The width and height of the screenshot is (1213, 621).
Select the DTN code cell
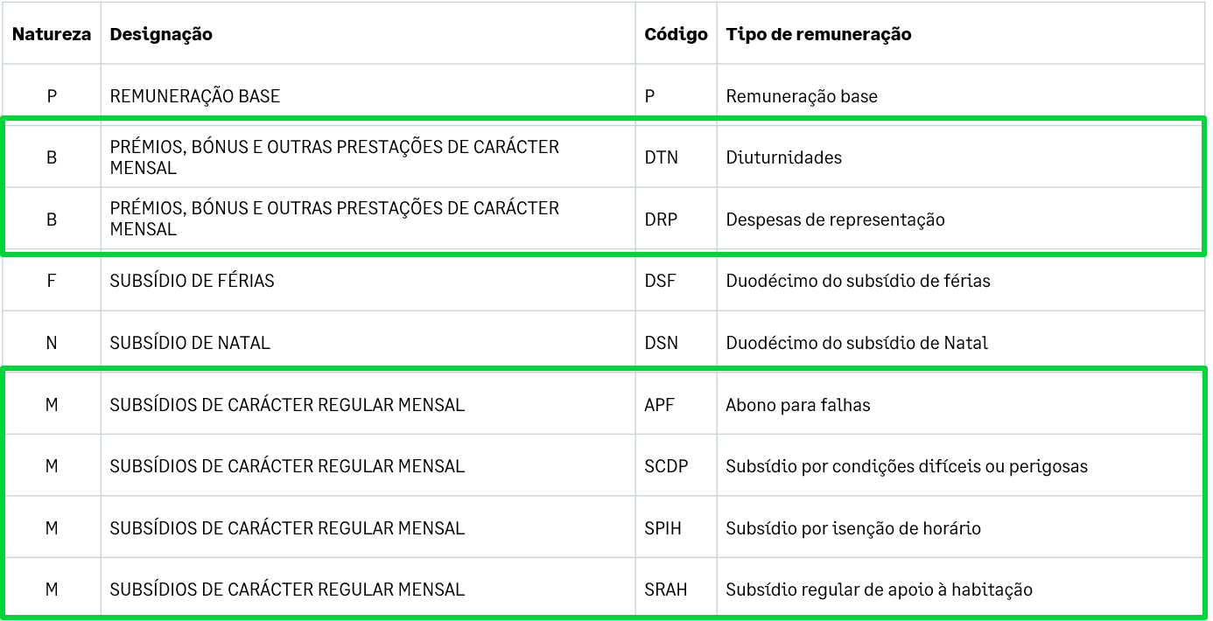tap(676, 157)
